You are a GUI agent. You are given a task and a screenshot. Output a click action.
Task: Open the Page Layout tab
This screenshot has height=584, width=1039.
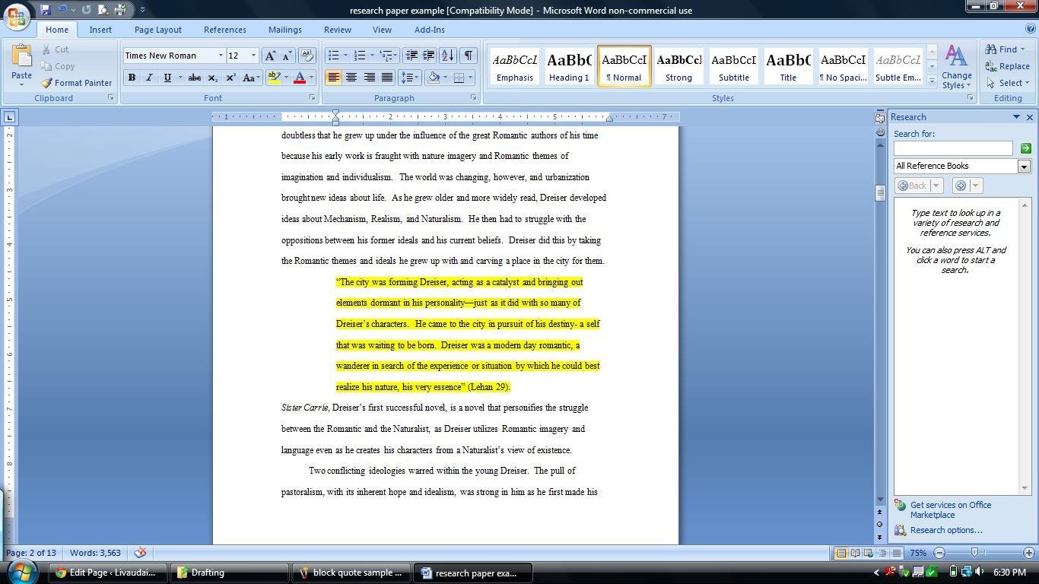click(157, 30)
